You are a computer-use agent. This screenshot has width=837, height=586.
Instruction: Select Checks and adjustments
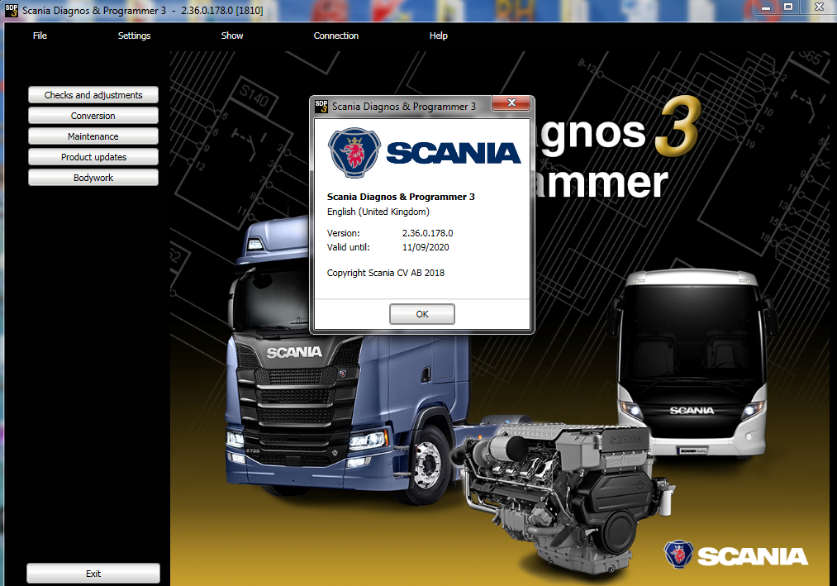pos(93,95)
